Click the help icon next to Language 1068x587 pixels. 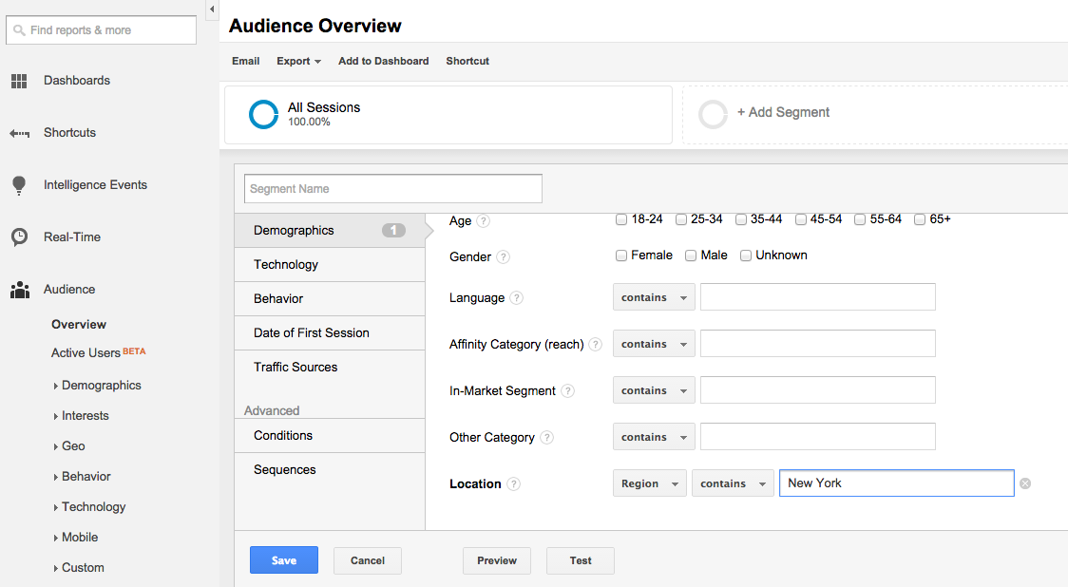(516, 298)
